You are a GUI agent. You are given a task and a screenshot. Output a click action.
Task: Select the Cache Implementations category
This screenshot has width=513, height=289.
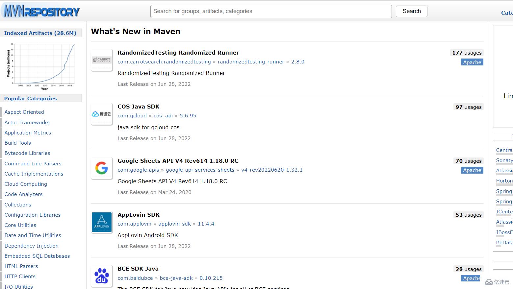pyautogui.click(x=34, y=174)
